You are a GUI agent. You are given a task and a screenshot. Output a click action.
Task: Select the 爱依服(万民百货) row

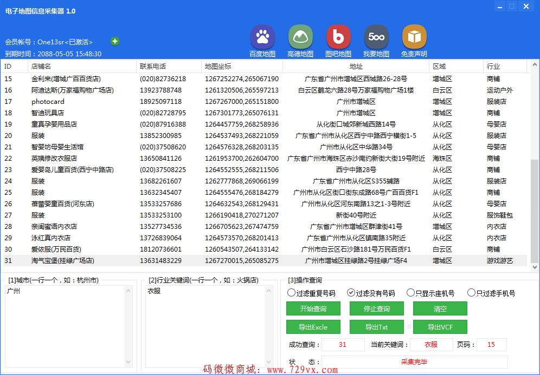265,249
